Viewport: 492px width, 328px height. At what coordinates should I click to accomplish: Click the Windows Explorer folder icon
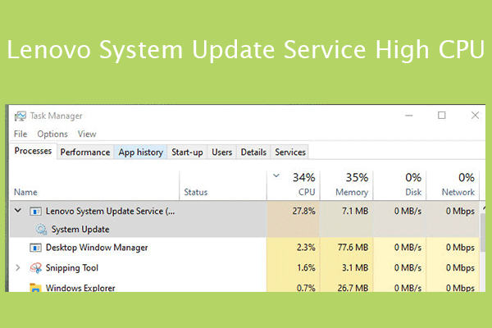click(35, 287)
